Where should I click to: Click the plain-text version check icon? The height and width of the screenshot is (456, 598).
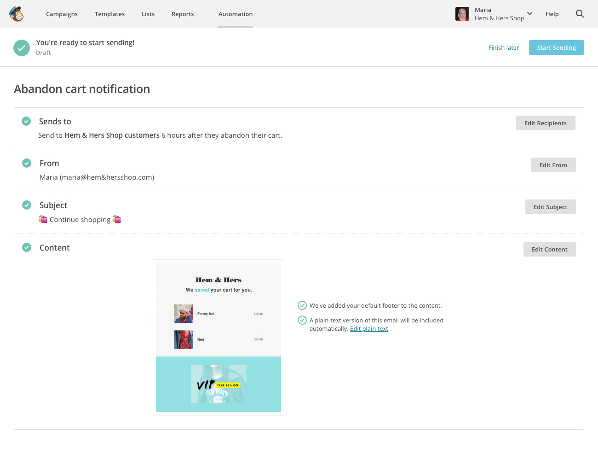(302, 320)
